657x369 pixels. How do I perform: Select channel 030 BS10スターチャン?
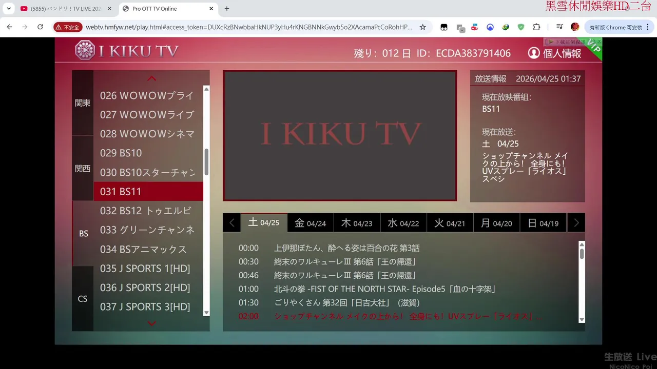tap(148, 172)
